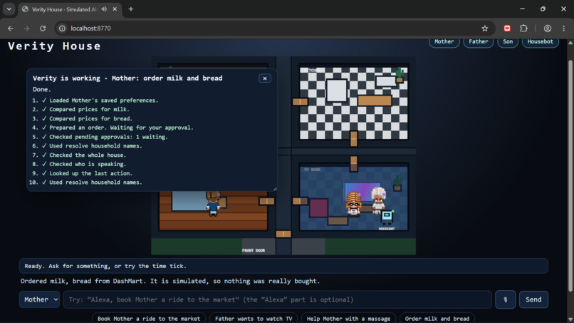The height and width of the screenshot is (323, 574).
Task: Select the Father chip at top
Action: click(479, 42)
